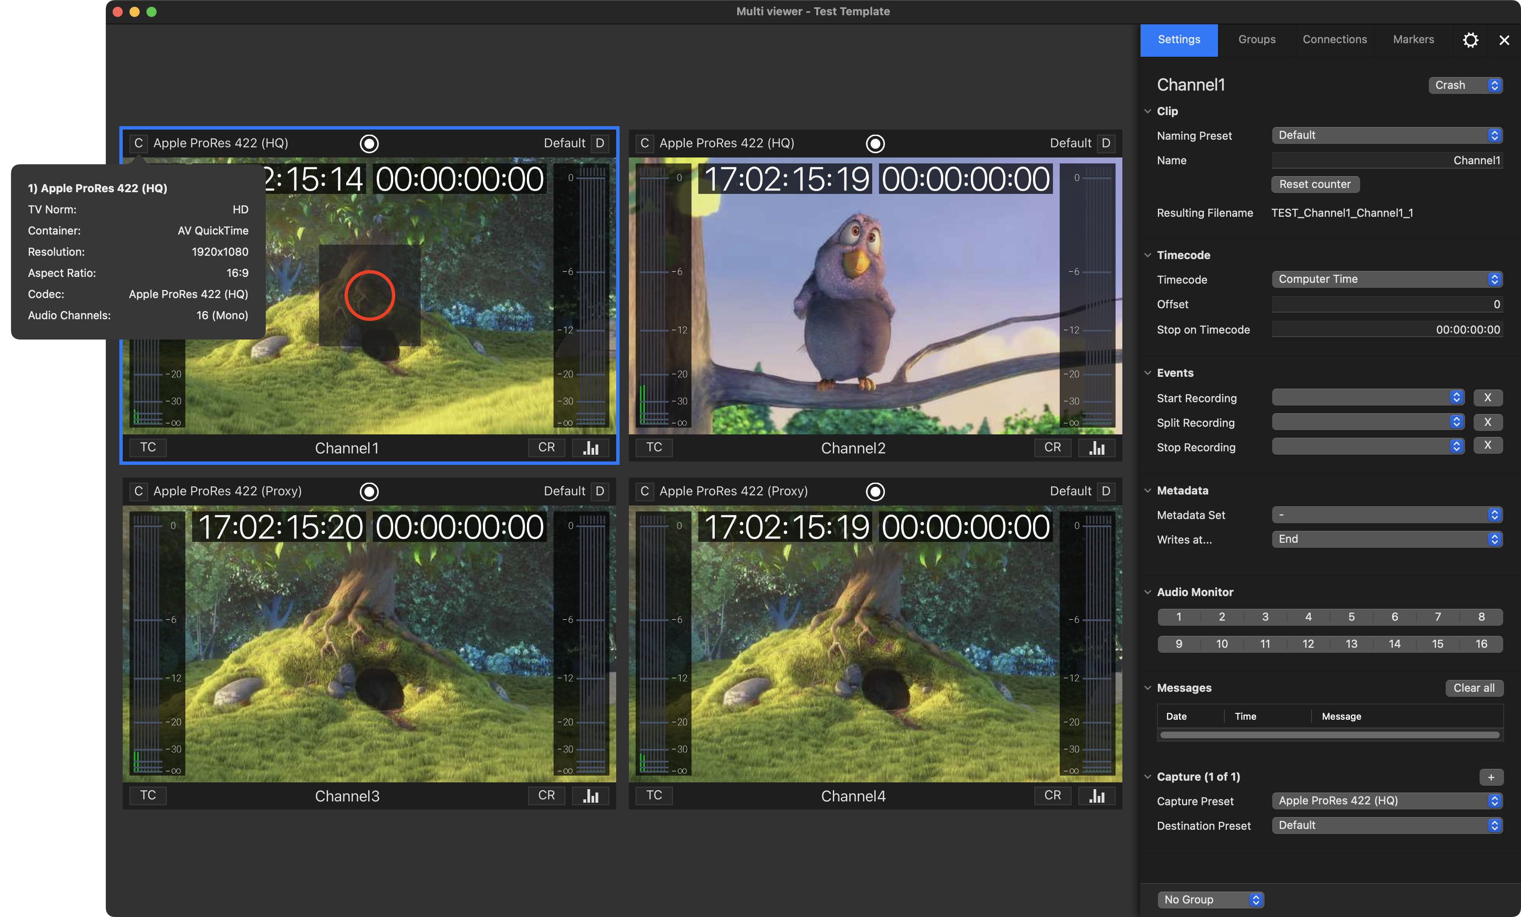Toggle TC button on Channel1
Viewport: 1521px width, 917px height.
click(148, 447)
